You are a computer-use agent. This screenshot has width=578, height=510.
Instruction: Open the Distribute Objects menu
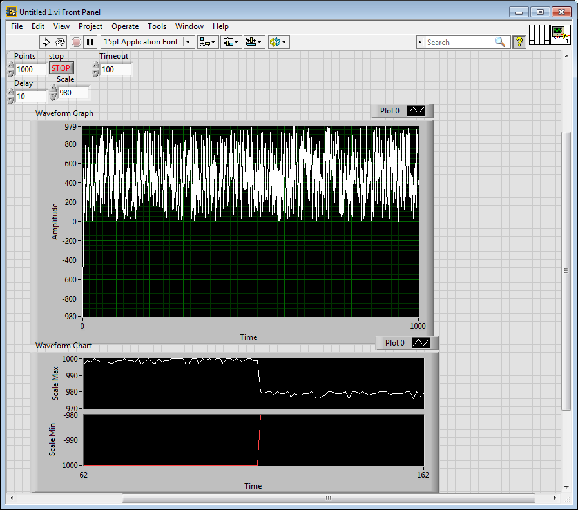click(231, 42)
